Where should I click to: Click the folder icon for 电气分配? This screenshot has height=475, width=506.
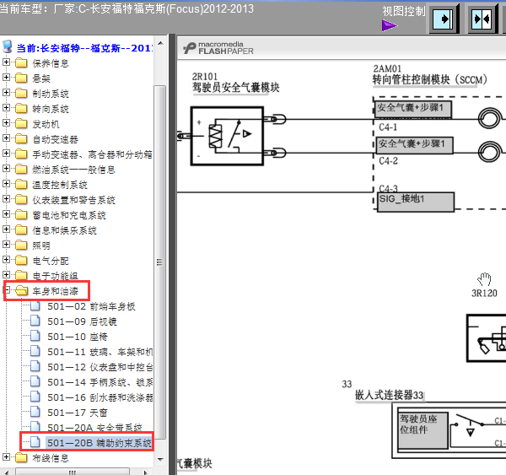(x=21, y=260)
